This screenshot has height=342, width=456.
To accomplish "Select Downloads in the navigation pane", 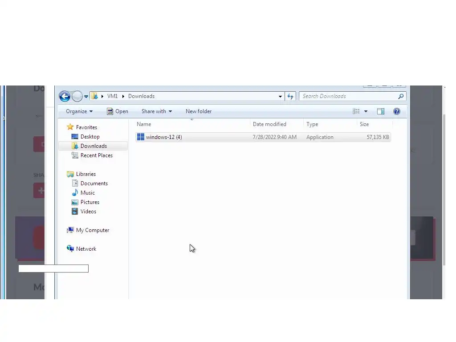I will click(x=94, y=146).
